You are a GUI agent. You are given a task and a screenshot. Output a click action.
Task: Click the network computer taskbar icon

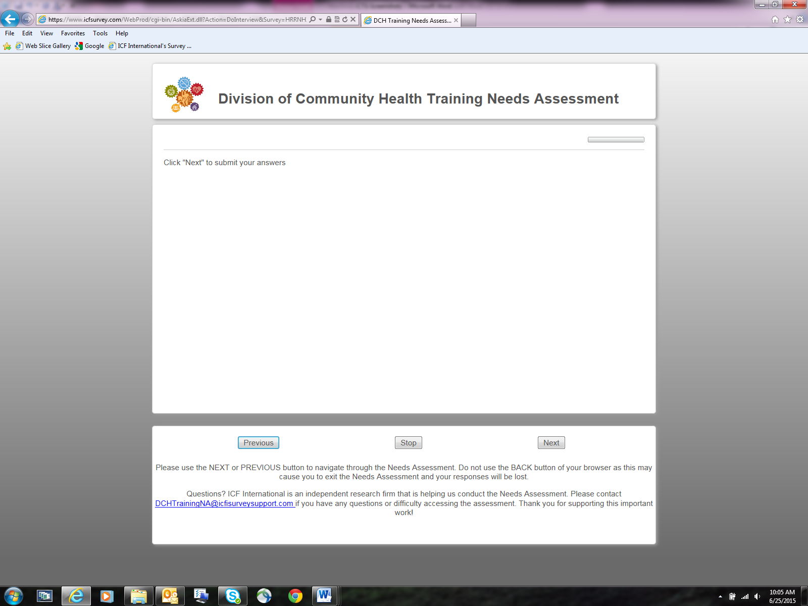[x=201, y=596]
